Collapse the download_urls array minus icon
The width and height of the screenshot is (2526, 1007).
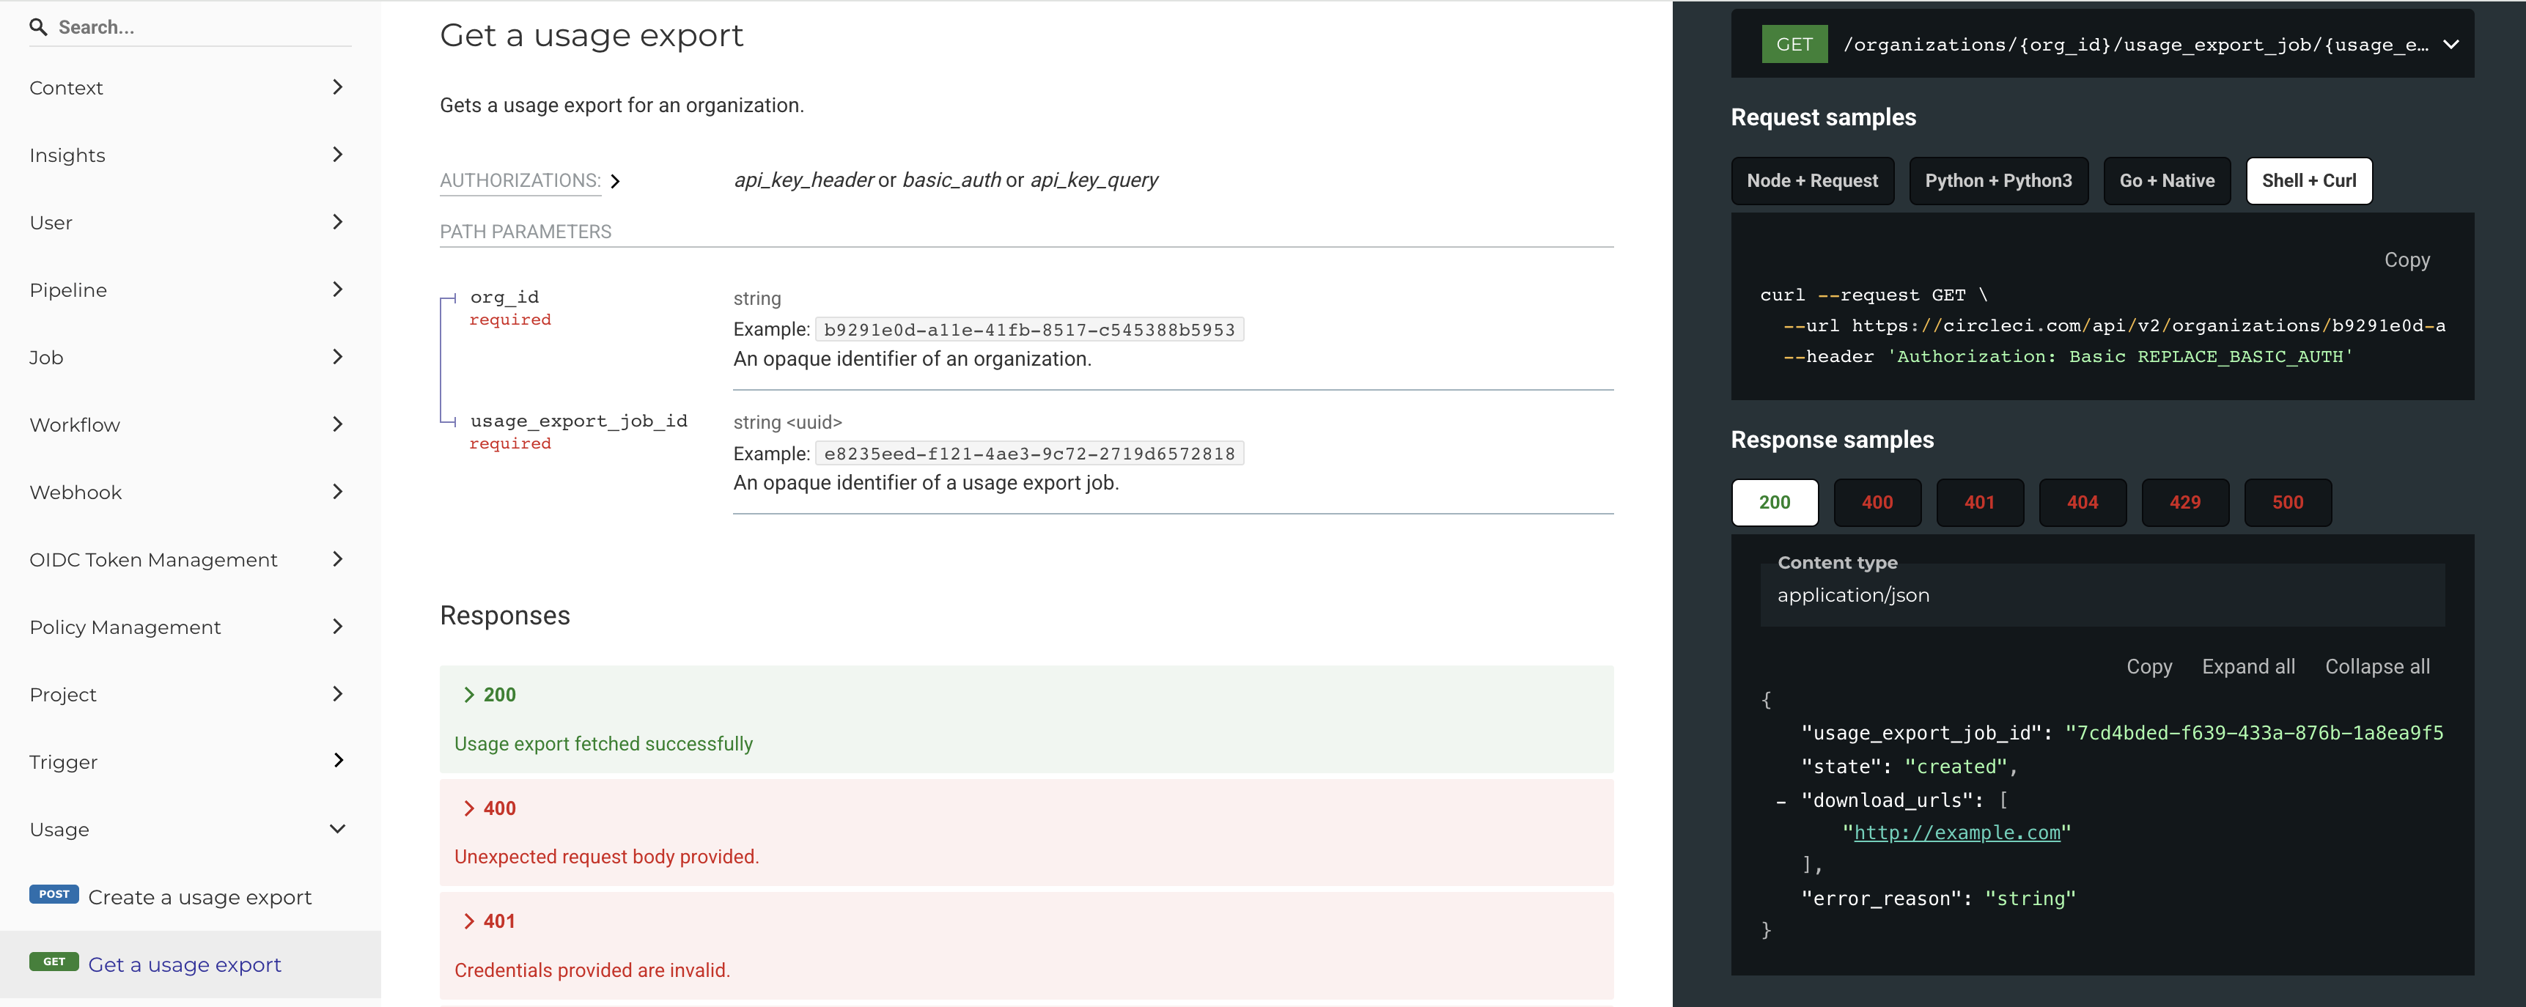[x=1781, y=802]
